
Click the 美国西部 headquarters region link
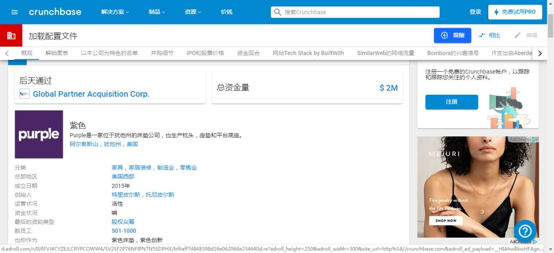[123, 176]
